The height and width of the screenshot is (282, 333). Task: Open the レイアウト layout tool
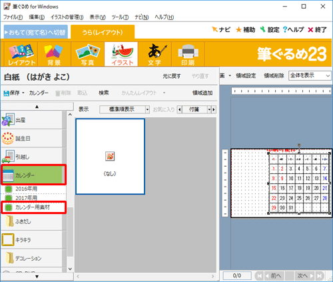21,54
